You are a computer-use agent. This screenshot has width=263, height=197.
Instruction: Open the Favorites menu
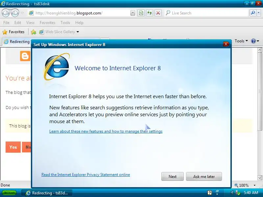coord(47,23)
